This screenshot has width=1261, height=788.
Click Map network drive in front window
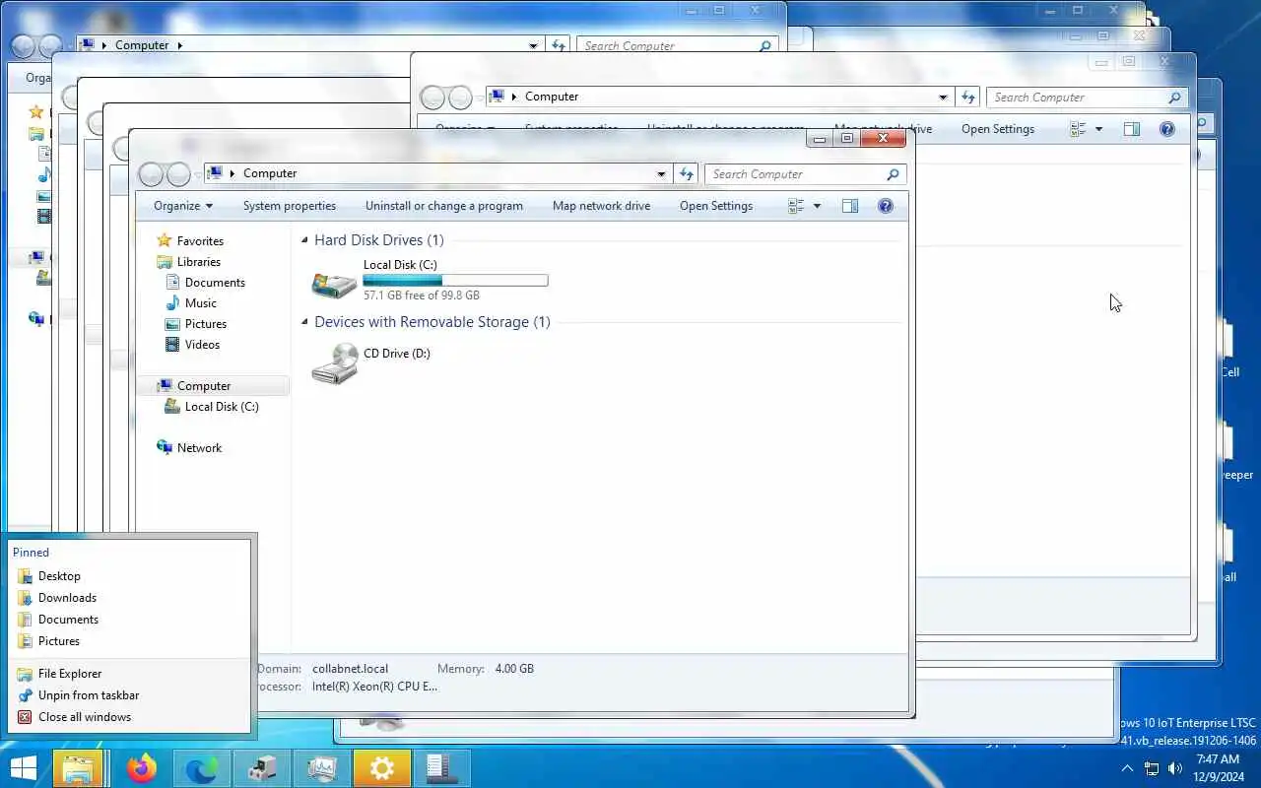click(x=601, y=206)
